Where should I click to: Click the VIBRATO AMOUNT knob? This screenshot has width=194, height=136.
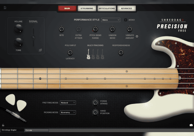click(x=130, y=29)
